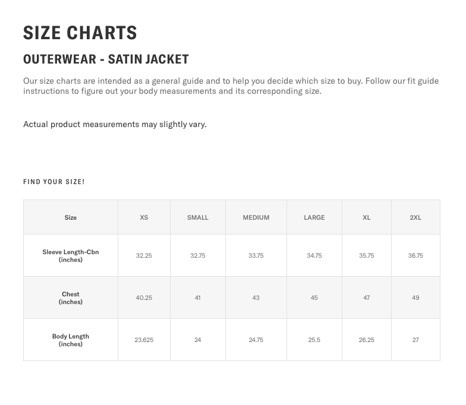Select the LARGE body length value 25.5
Image resolution: width=466 pixels, height=405 pixels.
[x=314, y=340]
